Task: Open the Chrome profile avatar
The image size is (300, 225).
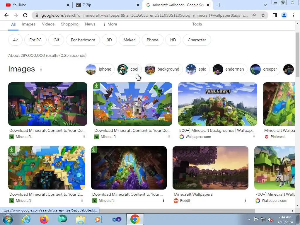Action: [284, 15]
